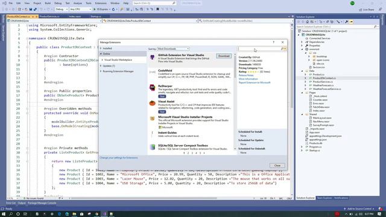This screenshot has height=217, width=386.
Task: Click the Save All icon in toolbar
Action: 35,10
